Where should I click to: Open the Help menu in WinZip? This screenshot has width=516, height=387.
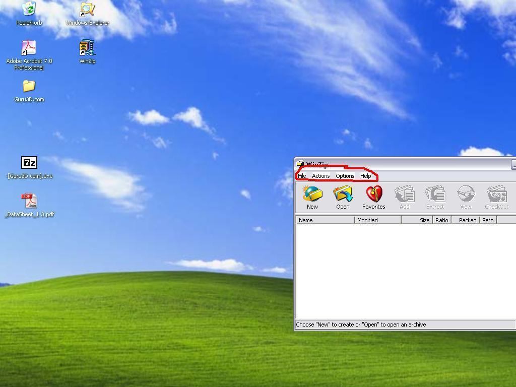[366, 176]
